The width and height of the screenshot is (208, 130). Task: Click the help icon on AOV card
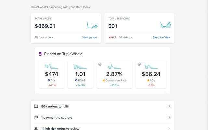pos(139,64)
